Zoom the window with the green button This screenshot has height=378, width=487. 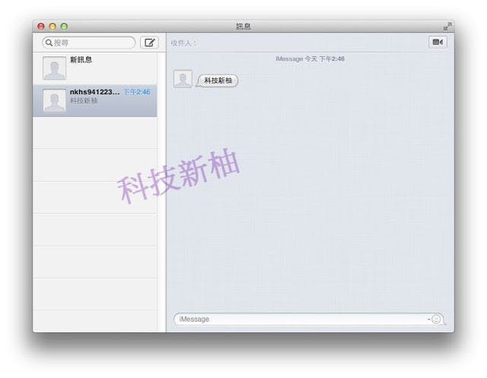[x=64, y=27]
